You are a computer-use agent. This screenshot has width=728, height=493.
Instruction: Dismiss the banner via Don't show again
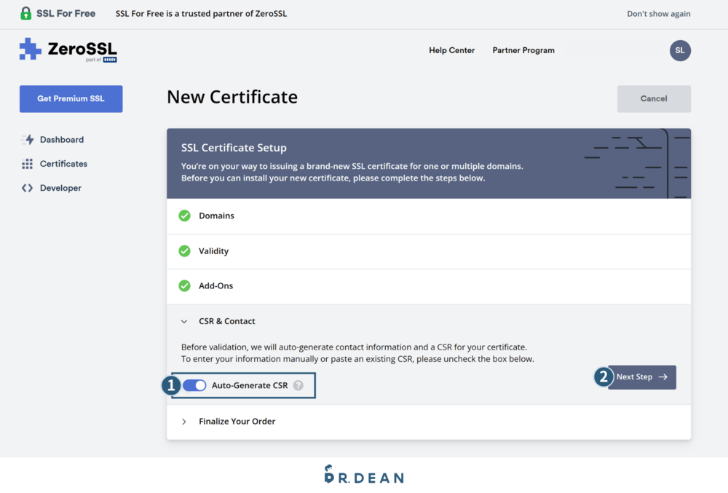pyautogui.click(x=658, y=12)
